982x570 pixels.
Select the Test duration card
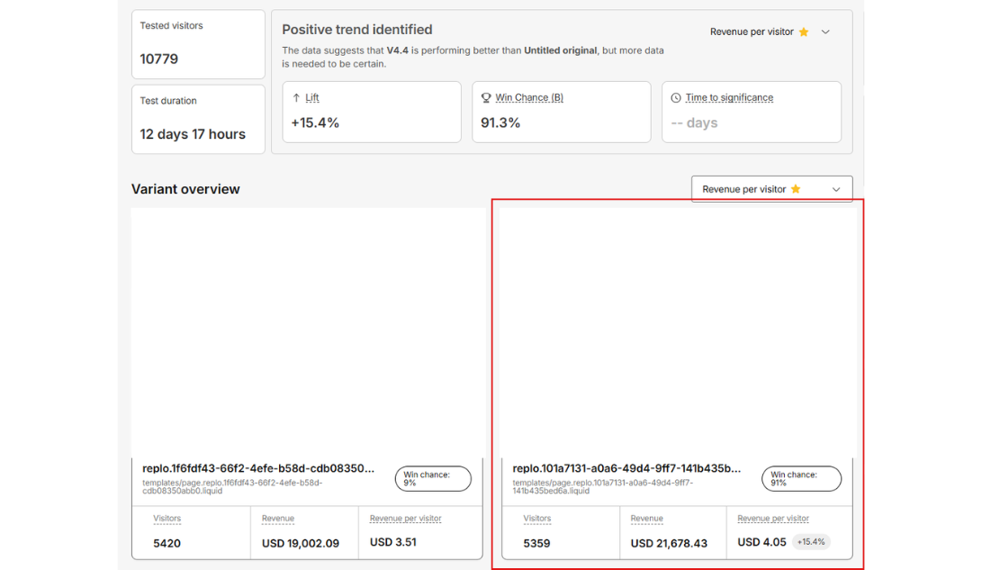(198, 119)
